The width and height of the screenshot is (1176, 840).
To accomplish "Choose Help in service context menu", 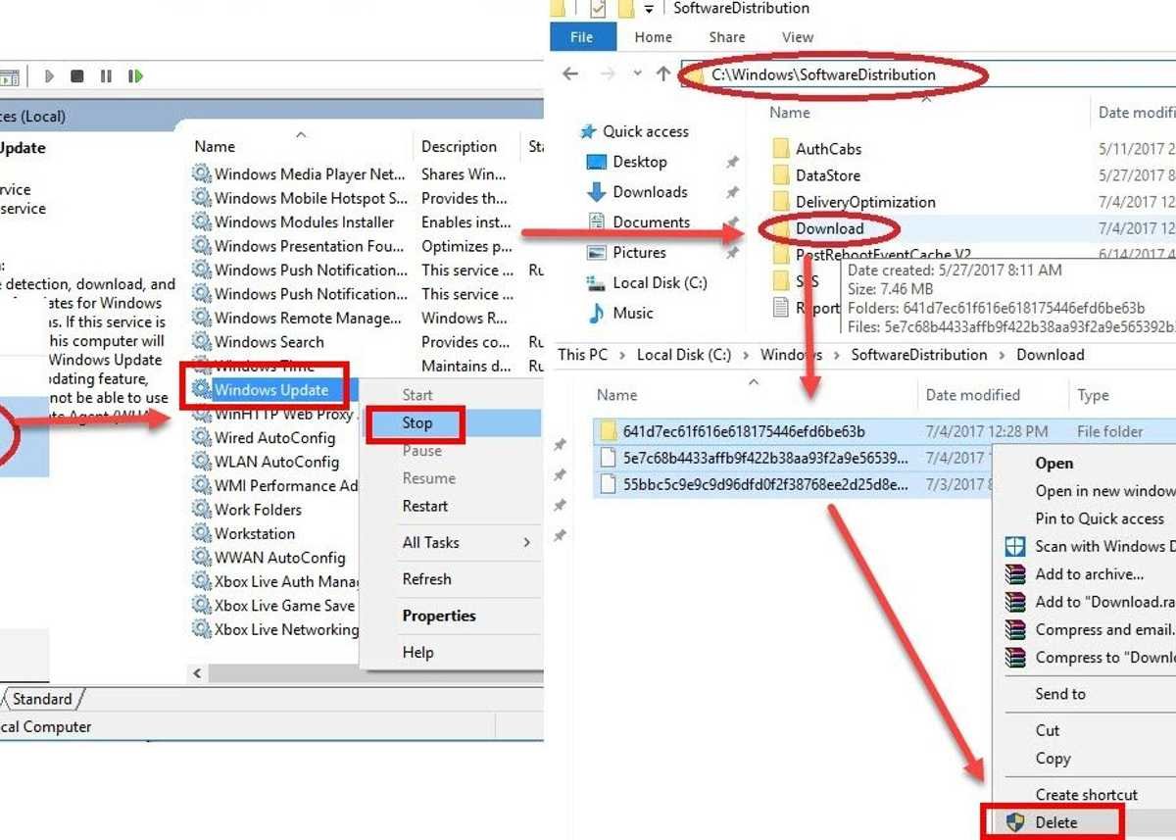I will click(x=417, y=652).
